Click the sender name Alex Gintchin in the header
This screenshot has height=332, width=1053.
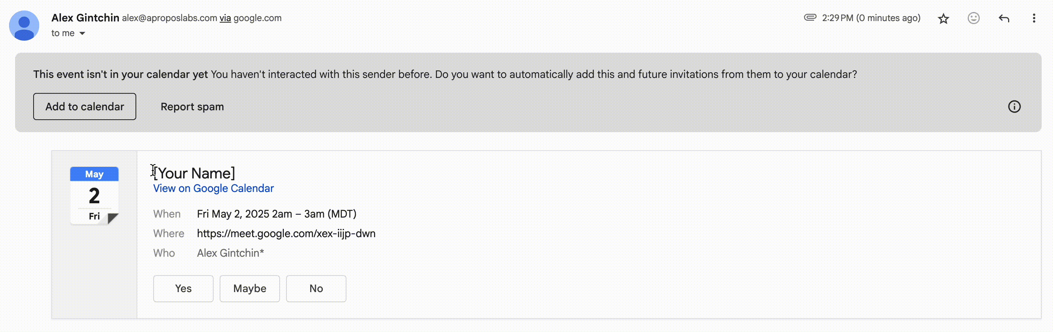click(x=85, y=18)
